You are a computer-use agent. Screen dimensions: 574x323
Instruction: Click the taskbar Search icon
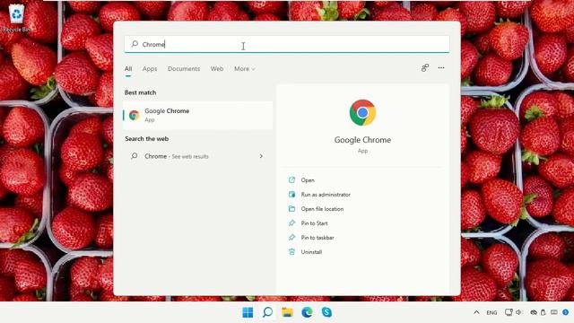click(267, 312)
